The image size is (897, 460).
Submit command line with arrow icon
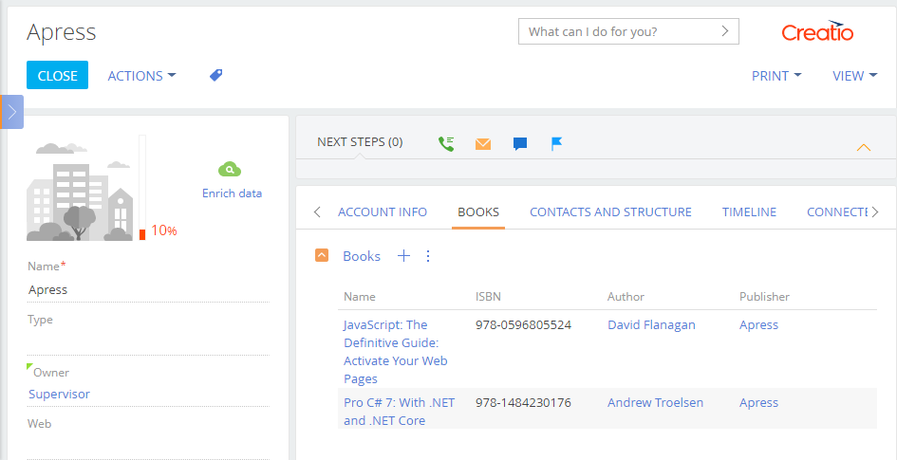point(725,31)
